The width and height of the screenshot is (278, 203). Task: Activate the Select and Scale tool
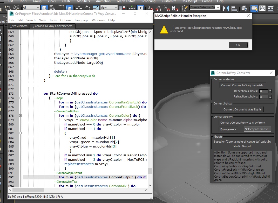click(96, 8)
